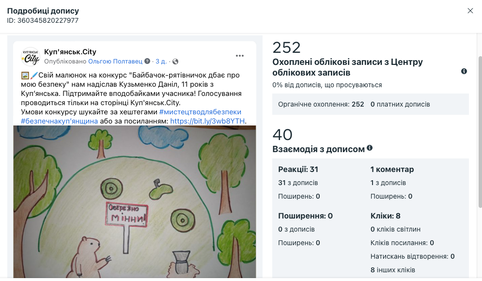Click '31 з дописів' under reactions
Viewport: 482px width, 281px height.
298,183
